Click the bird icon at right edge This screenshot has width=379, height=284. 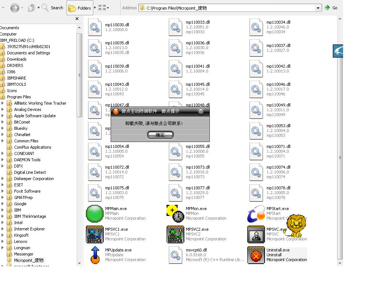coord(338,51)
